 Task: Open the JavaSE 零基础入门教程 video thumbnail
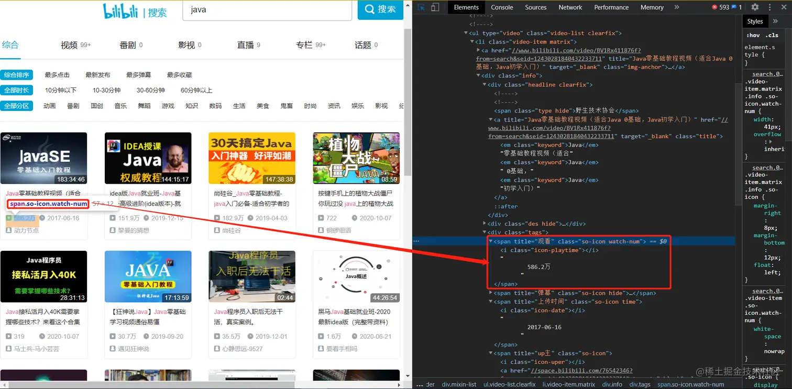(x=43, y=158)
